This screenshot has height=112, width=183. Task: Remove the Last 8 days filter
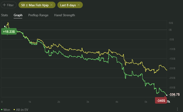(79, 5)
